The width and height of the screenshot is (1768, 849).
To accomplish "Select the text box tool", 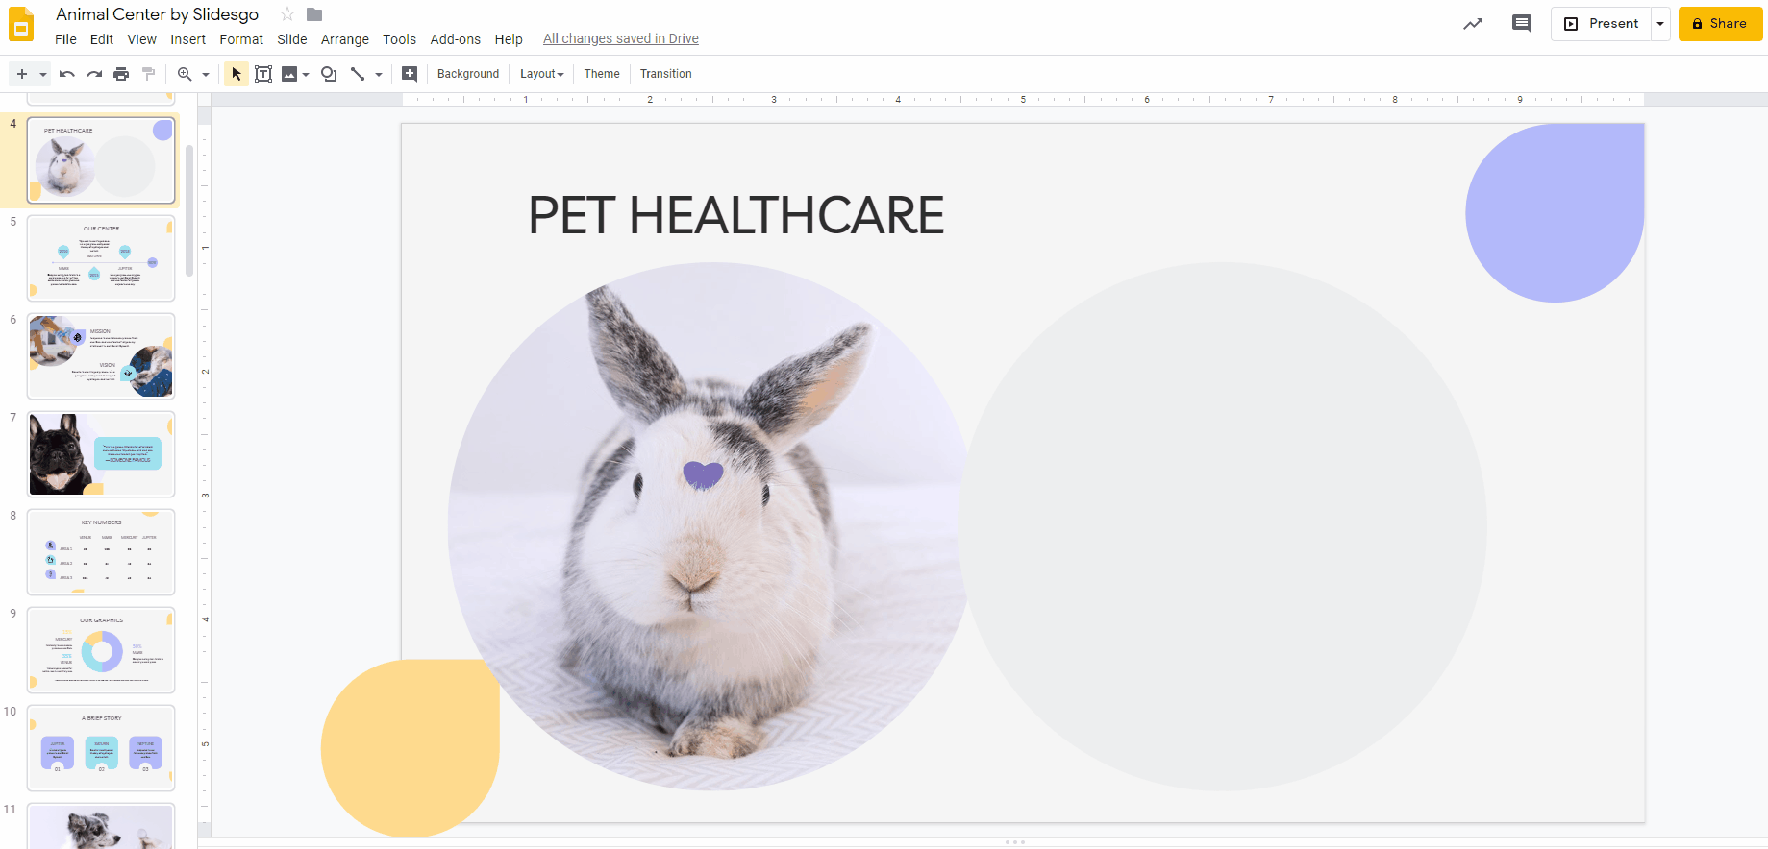I will 263,74.
